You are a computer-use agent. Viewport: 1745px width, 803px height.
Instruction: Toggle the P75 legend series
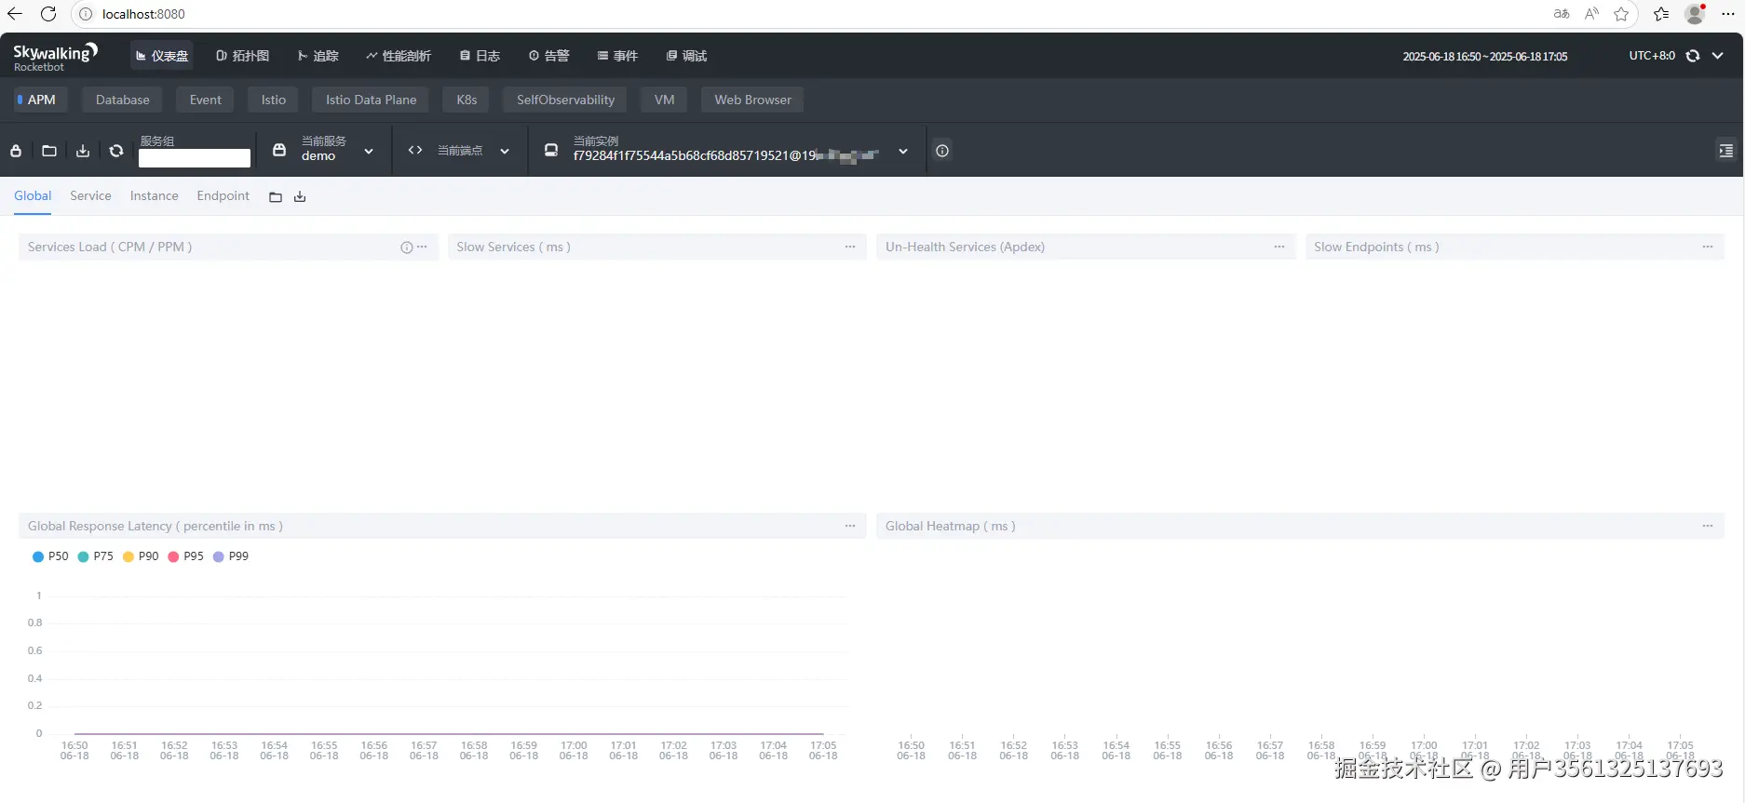coord(95,556)
